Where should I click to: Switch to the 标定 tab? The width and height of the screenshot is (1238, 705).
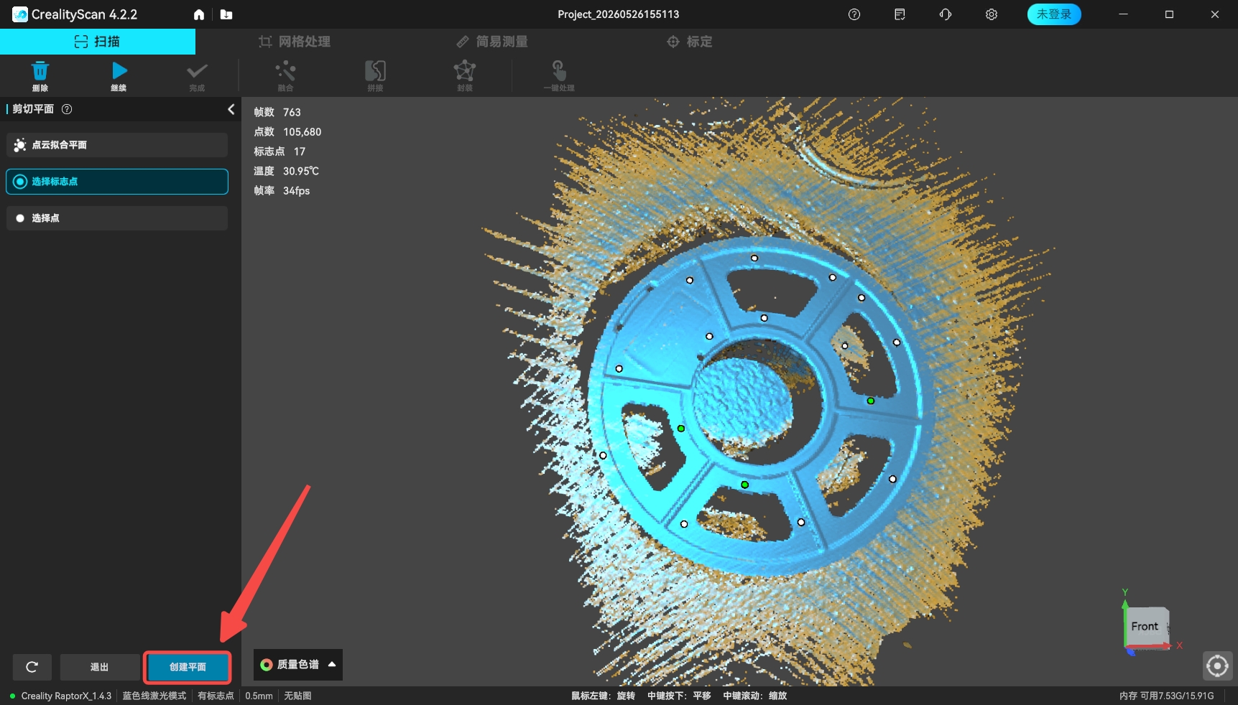click(690, 42)
